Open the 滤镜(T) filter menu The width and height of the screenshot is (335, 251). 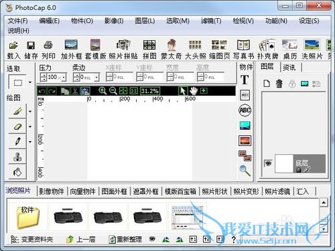[211, 21]
